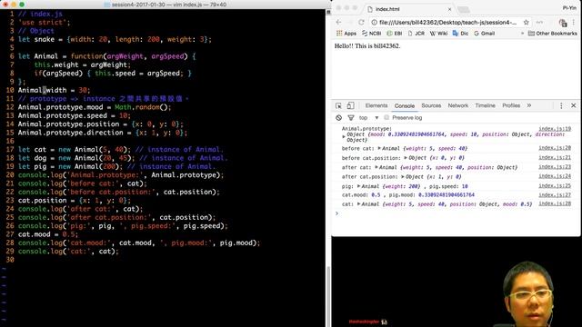Open source link index.js:20
Image resolution: width=582 pixels, height=327 pixels.
555,148
